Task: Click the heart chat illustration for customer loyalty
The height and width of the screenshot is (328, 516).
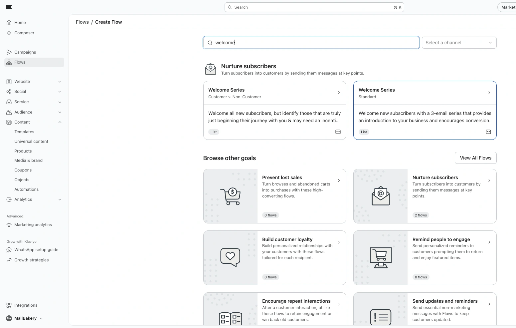Action: click(x=230, y=257)
